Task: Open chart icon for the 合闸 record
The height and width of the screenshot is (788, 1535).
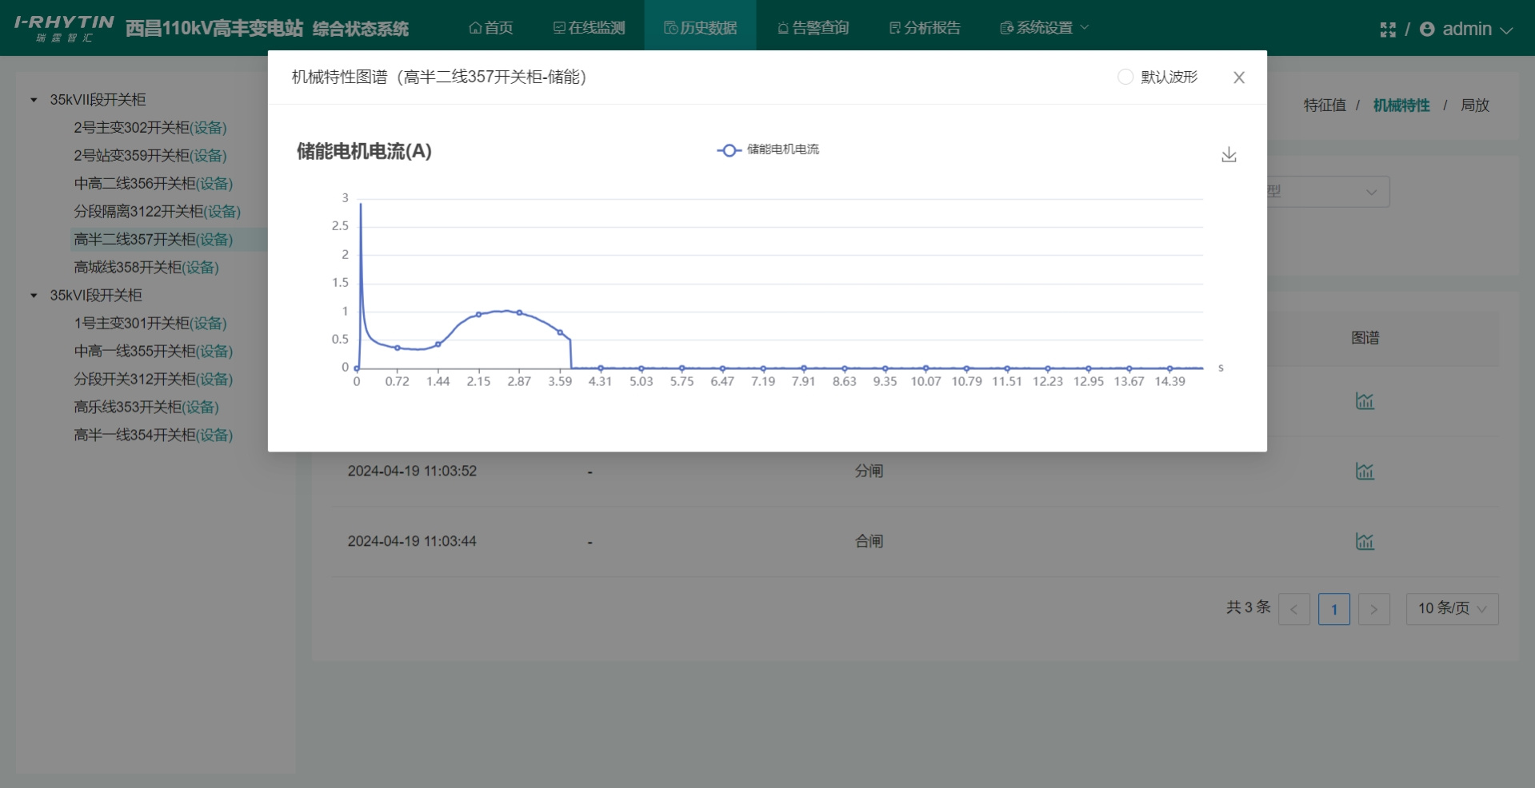Action: pyautogui.click(x=1365, y=542)
